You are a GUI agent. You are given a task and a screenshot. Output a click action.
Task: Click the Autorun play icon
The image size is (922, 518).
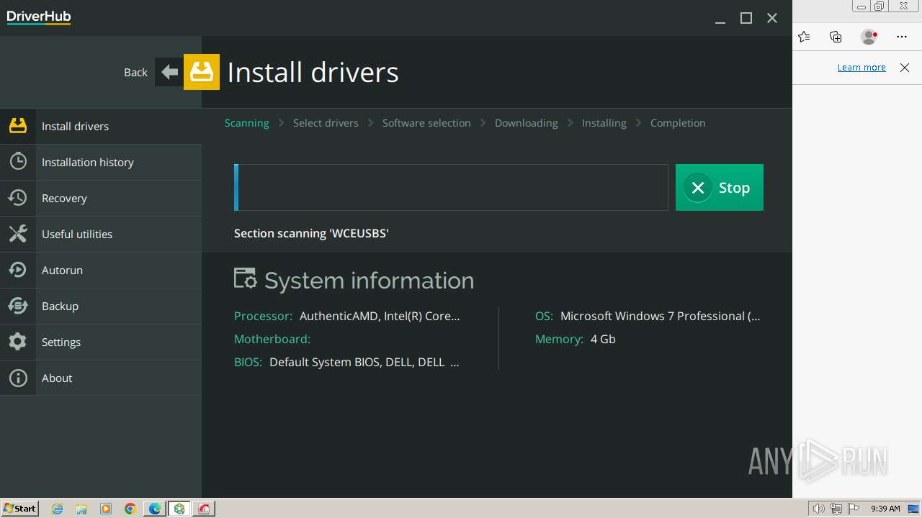(x=18, y=270)
